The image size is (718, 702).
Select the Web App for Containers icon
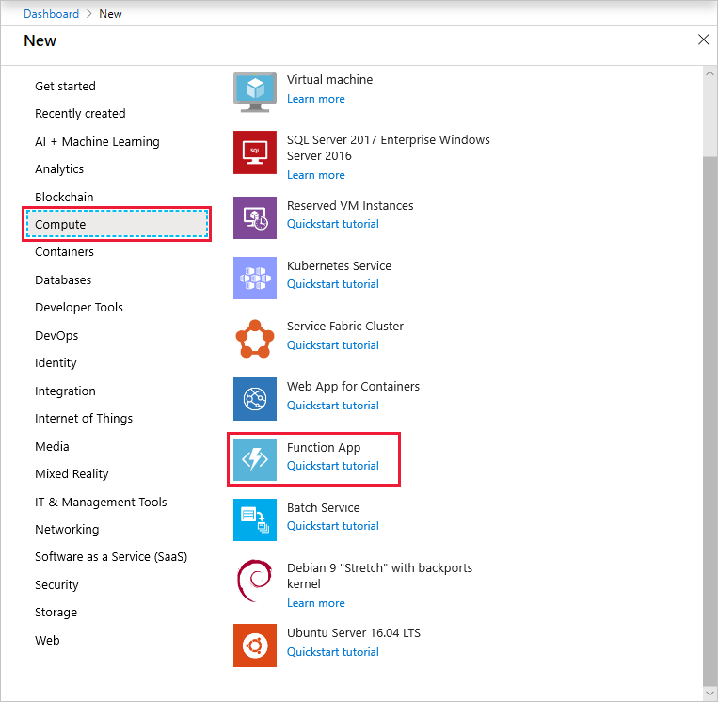(255, 399)
